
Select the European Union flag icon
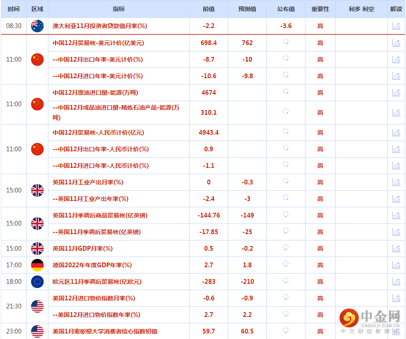[37, 282]
